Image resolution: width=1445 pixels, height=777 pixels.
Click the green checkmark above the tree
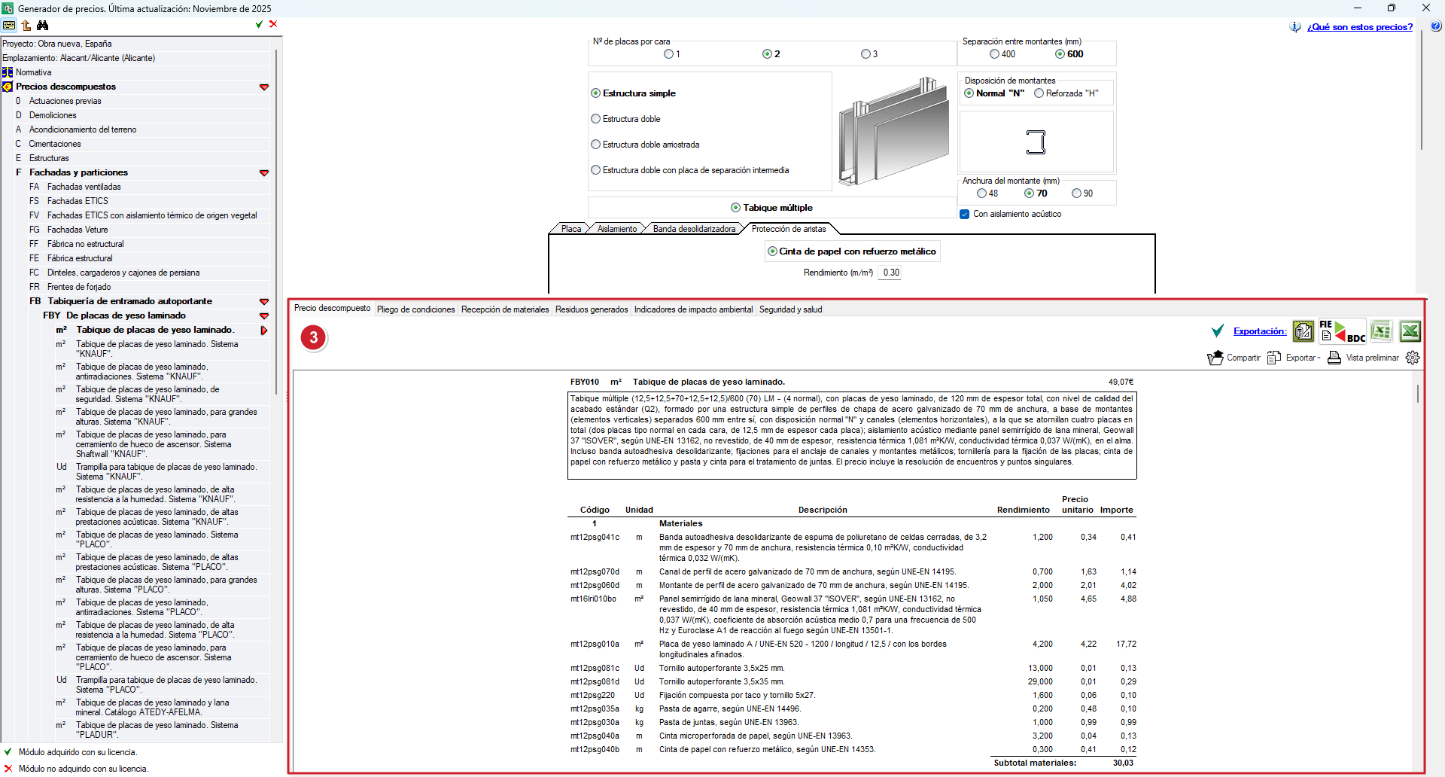[259, 24]
